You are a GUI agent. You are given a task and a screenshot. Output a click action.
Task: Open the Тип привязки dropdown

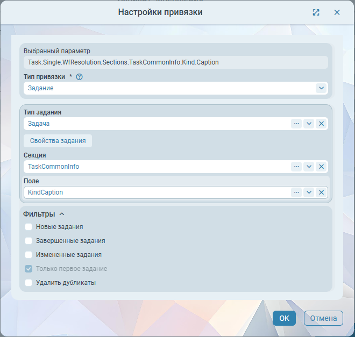pyautogui.click(x=321, y=88)
